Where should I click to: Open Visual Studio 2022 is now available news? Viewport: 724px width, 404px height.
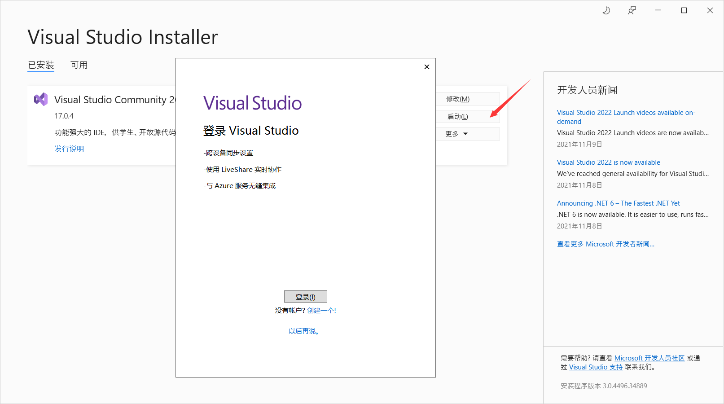609,162
